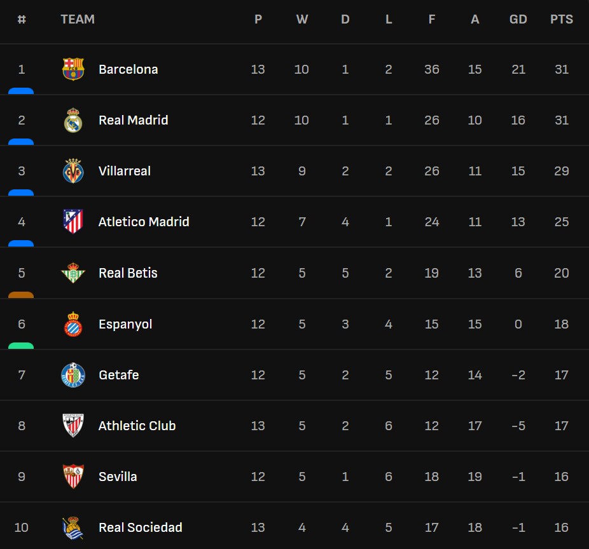Click the Sevilla club crest
The width and height of the screenshot is (589, 549).
pyautogui.click(x=73, y=477)
